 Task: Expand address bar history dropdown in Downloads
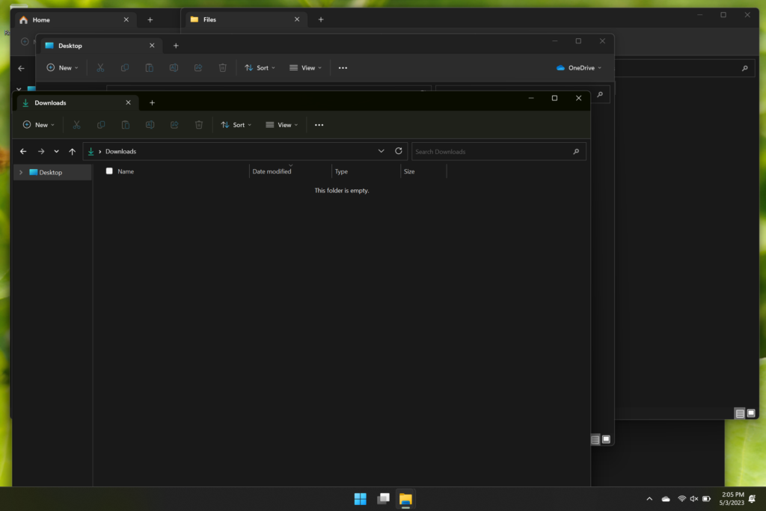[x=381, y=151]
